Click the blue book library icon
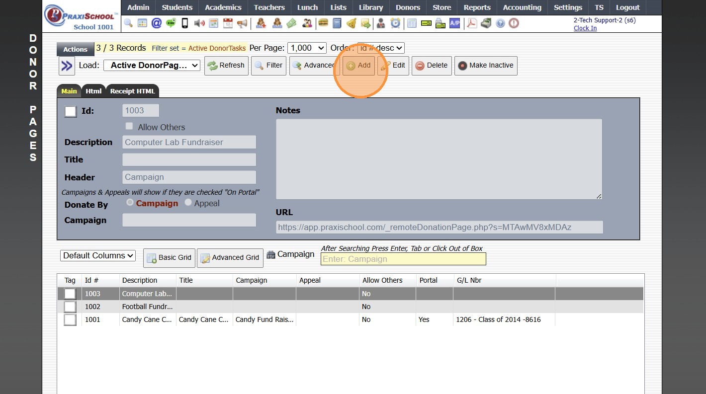 tap(337, 23)
